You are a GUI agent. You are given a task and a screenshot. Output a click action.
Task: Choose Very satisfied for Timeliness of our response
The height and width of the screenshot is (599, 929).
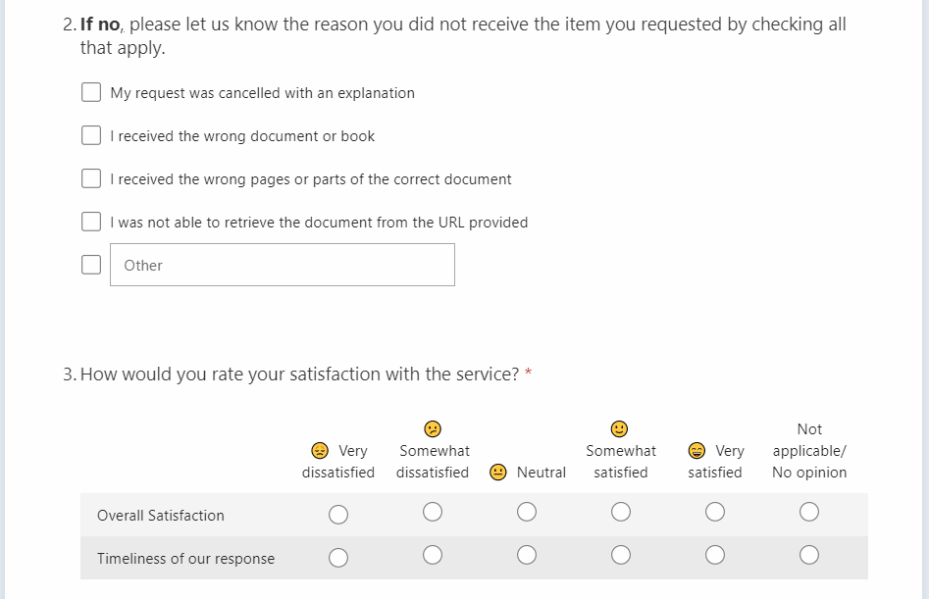tap(715, 555)
